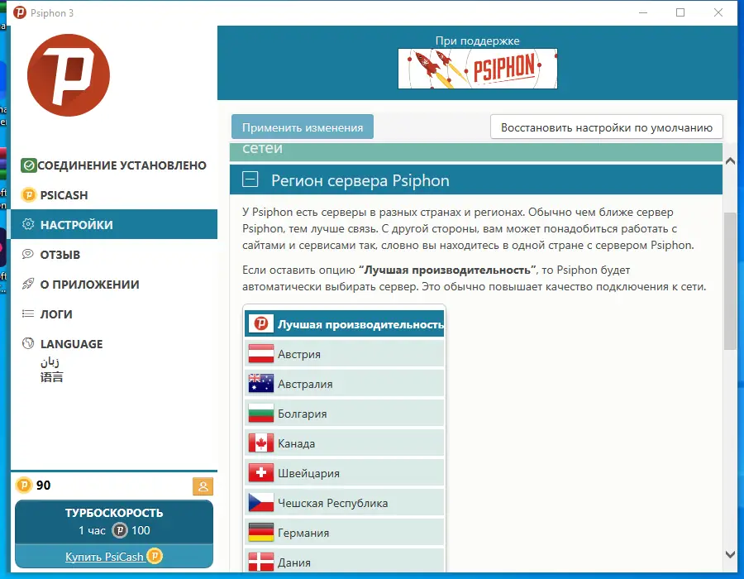Click scrollbar down arrow in settings
The height and width of the screenshot is (579, 744).
click(730, 554)
